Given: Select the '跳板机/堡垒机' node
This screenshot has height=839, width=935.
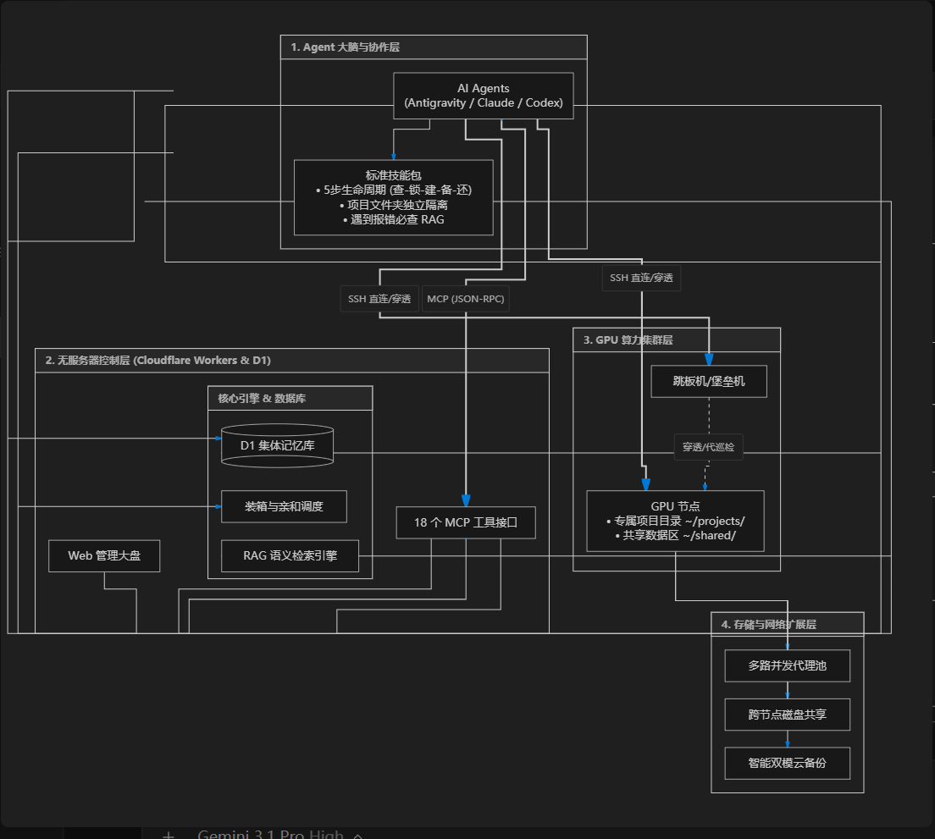Looking at the screenshot, I should pos(709,381).
